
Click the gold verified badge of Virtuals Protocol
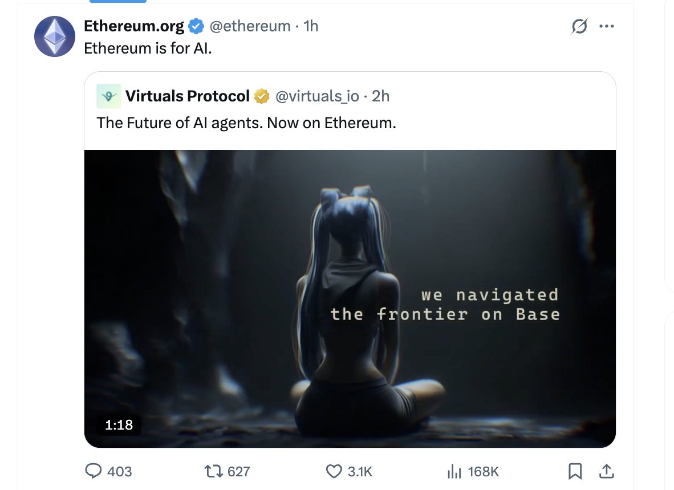pyautogui.click(x=261, y=96)
